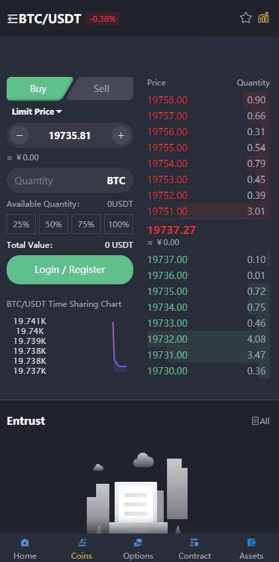Open the candlestick chart icon
The image size is (279, 562).
(x=263, y=17)
